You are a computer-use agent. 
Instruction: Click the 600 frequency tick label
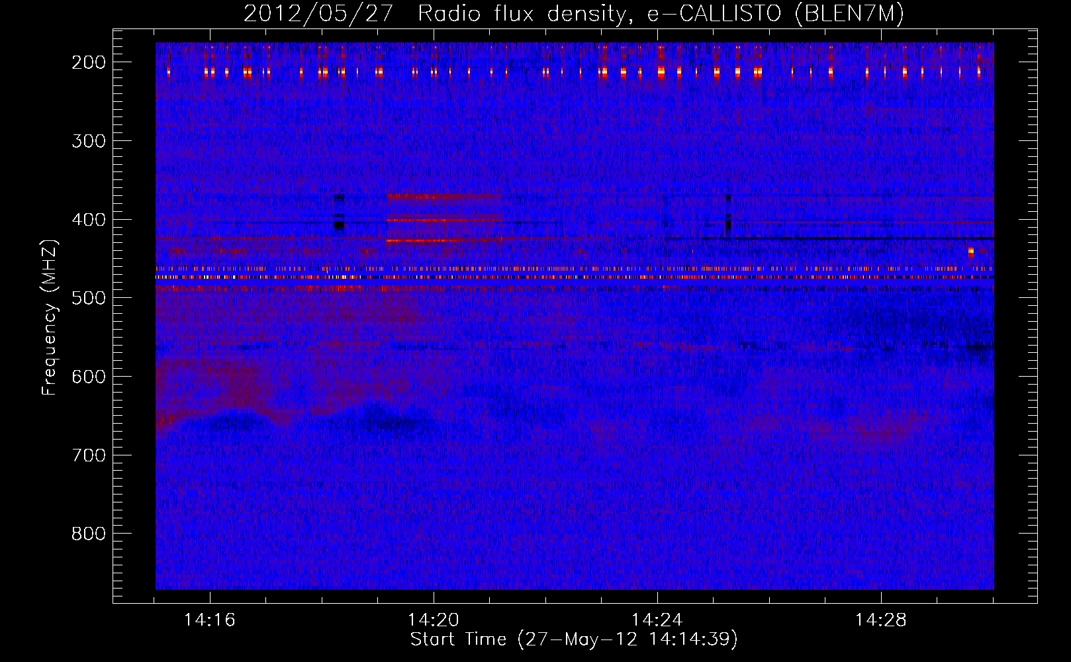89,377
